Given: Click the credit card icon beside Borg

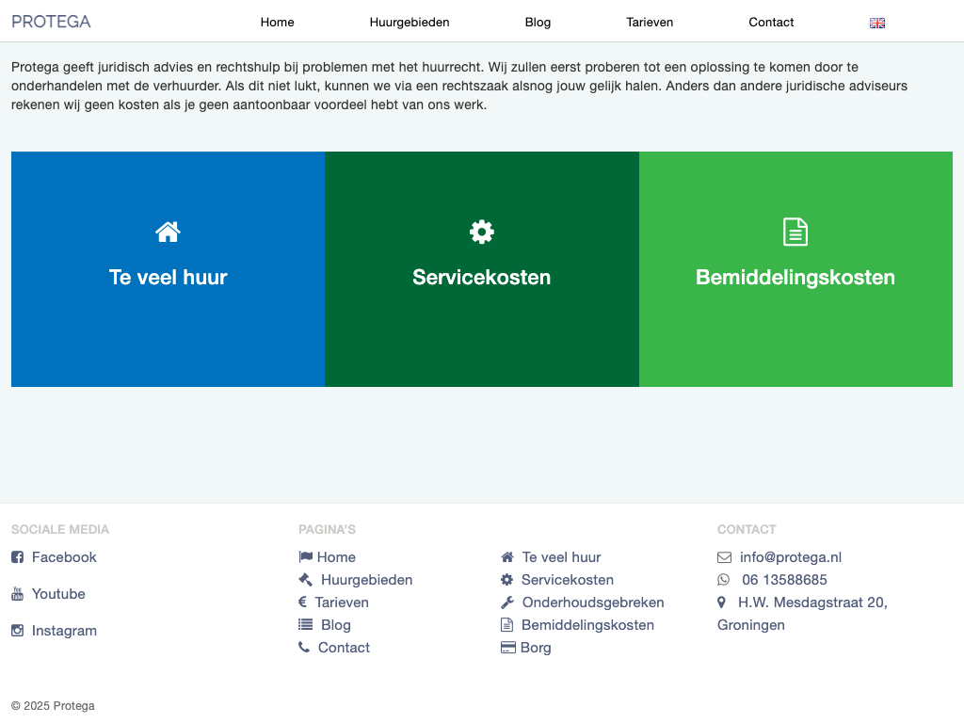Looking at the screenshot, I should click(507, 648).
